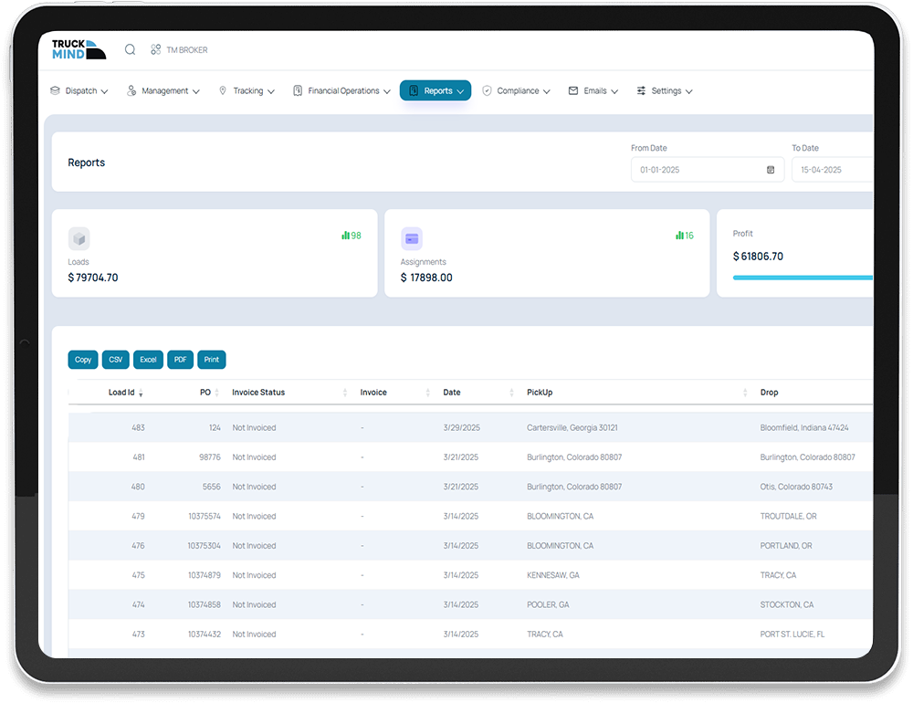
Task: Open the Tracking menu
Action: pos(247,90)
